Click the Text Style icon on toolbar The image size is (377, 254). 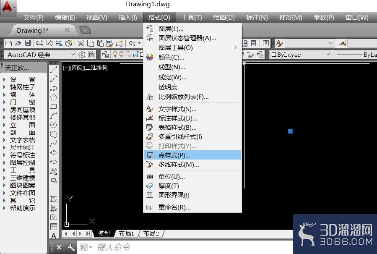pyautogui.click(x=279, y=43)
